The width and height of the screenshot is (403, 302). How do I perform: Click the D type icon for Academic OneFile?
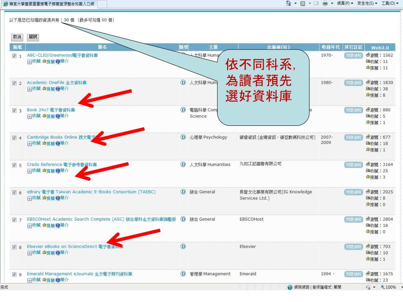tap(183, 83)
